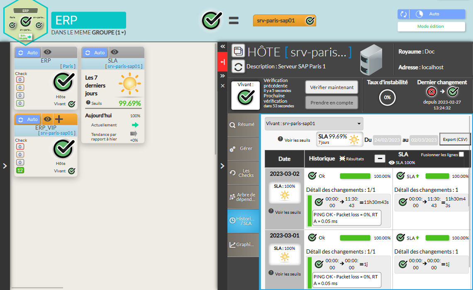Click the plus icon on ERP_VIP widget

coord(59,119)
